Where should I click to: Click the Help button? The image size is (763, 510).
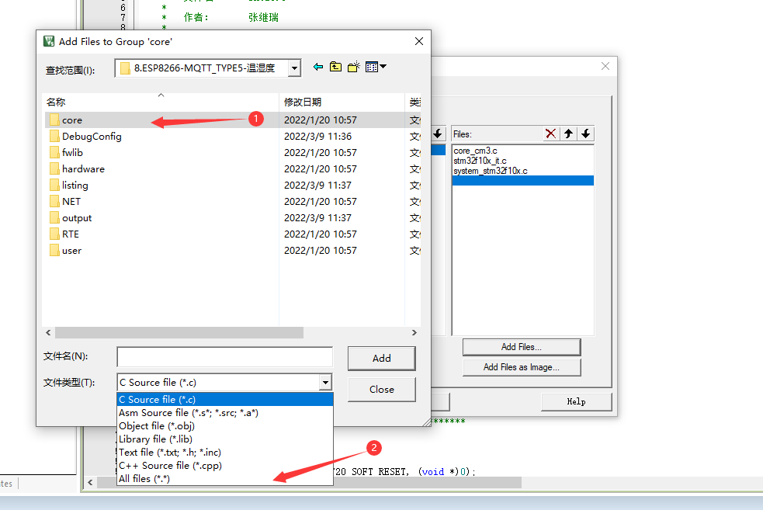576,401
